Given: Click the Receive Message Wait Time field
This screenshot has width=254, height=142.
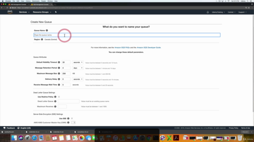Looking at the screenshot, I should click(66, 85).
